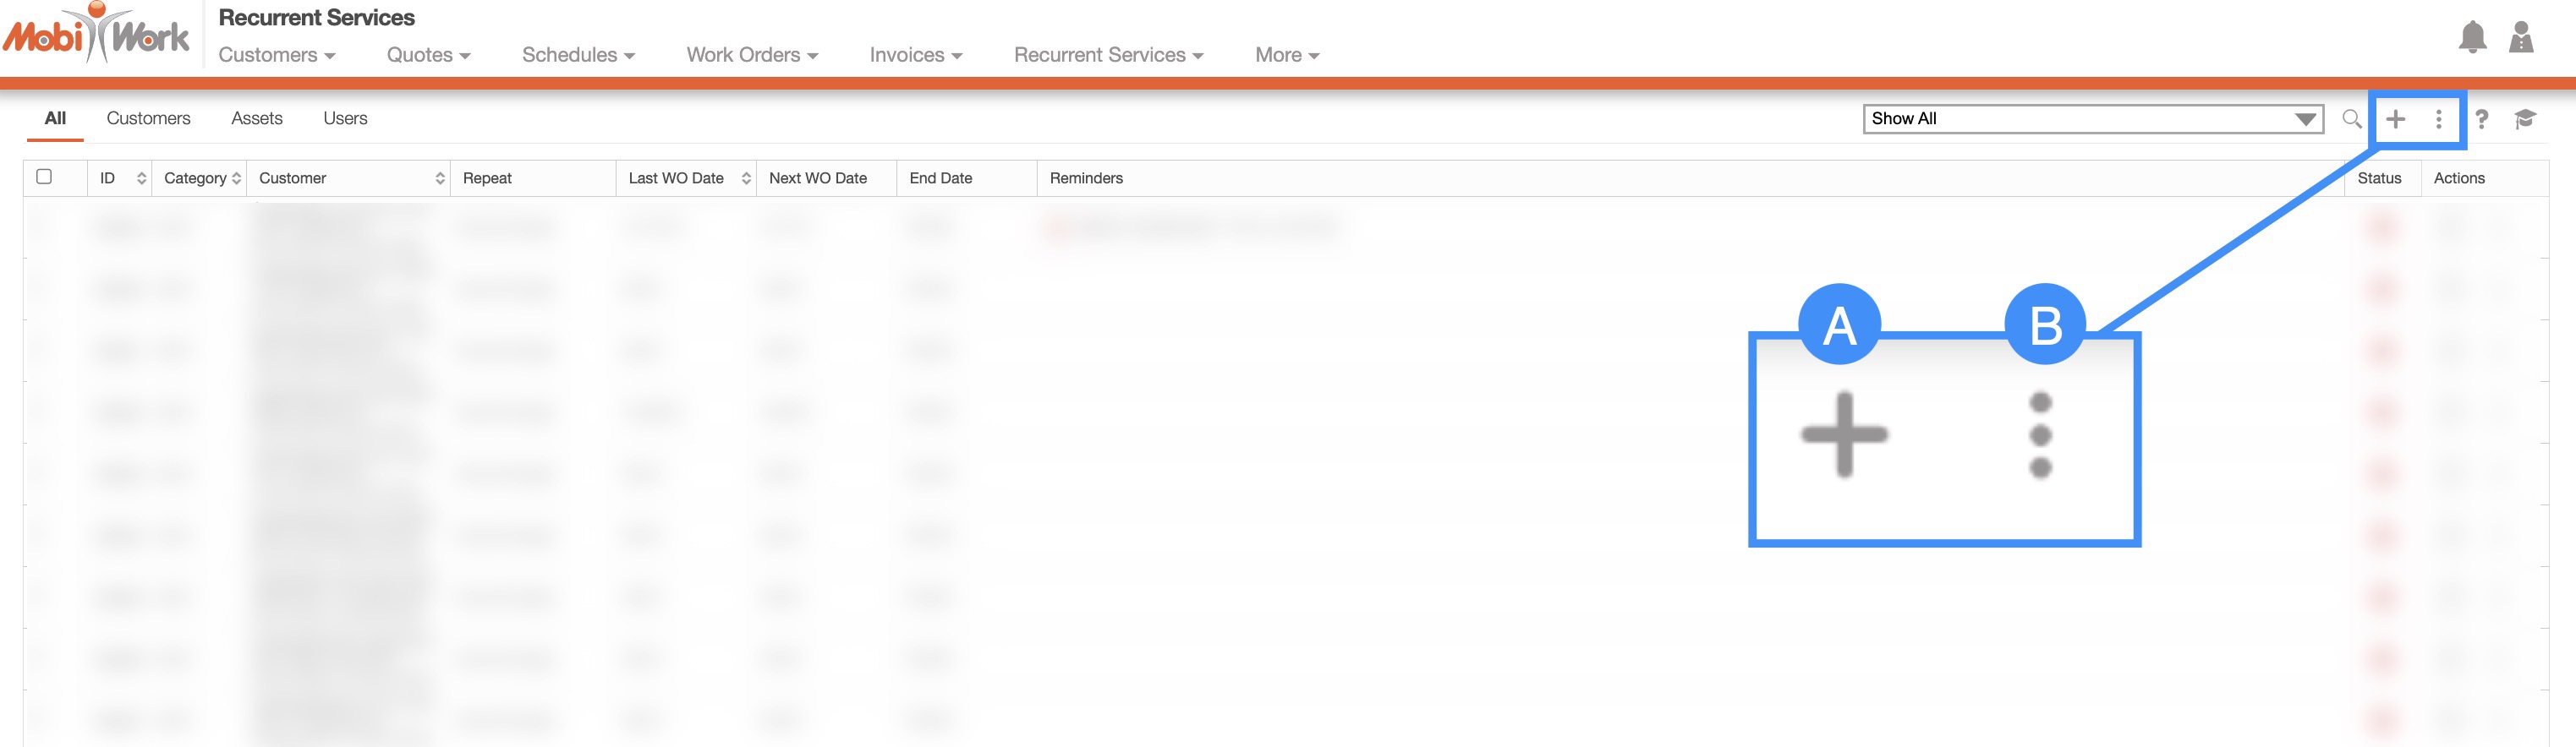This screenshot has height=747, width=2576.
Task: Open the notifications bell
Action: tap(2472, 38)
